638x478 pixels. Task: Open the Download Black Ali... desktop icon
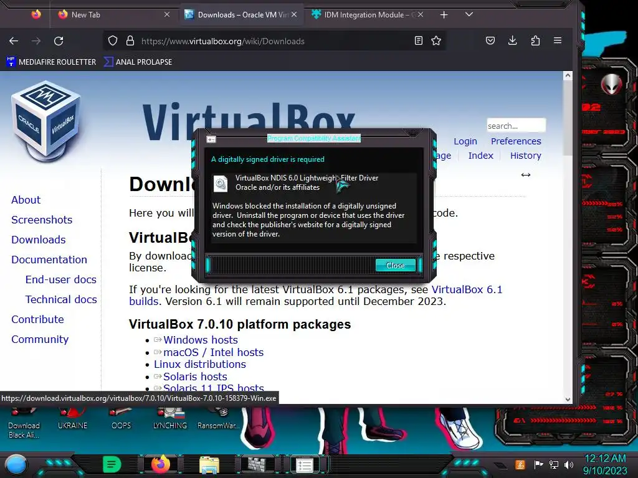click(x=24, y=424)
